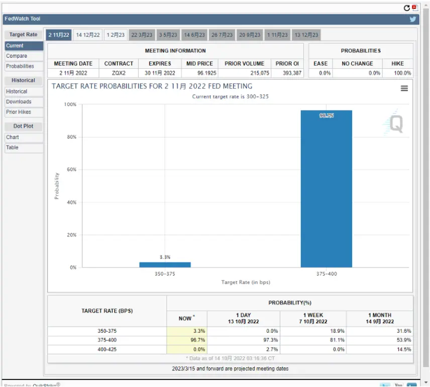Click the 400-425 row in target rate table

pyautogui.click(x=230, y=349)
